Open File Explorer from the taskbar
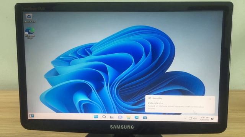This screenshot has height=137, width=245. coord(129,117)
